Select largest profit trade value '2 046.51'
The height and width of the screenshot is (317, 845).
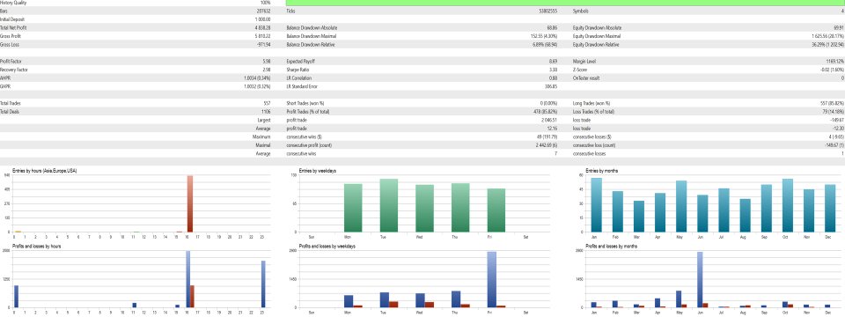point(550,121)
